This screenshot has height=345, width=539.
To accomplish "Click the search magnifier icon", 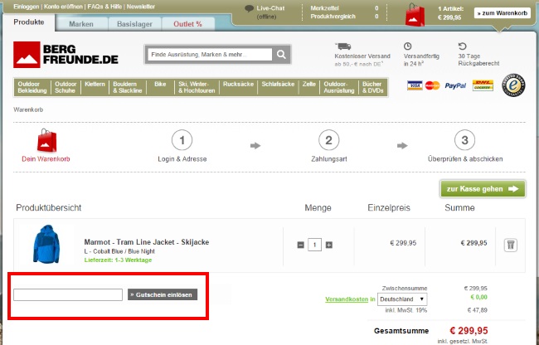I will [281, 54].
